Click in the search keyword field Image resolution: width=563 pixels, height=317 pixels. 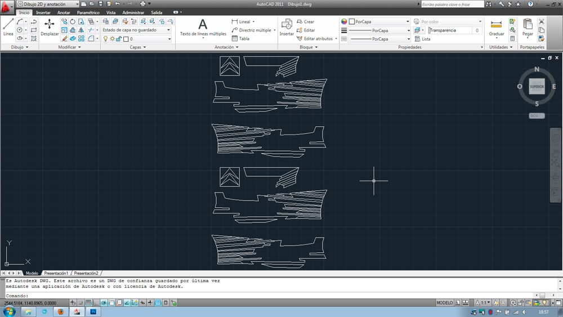pyautogui.click(x=452, y=5)
